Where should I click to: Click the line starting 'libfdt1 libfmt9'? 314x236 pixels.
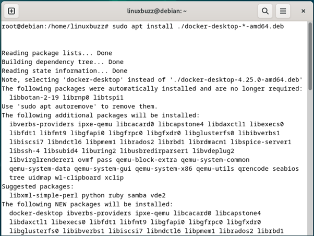[x=144, y=133]
